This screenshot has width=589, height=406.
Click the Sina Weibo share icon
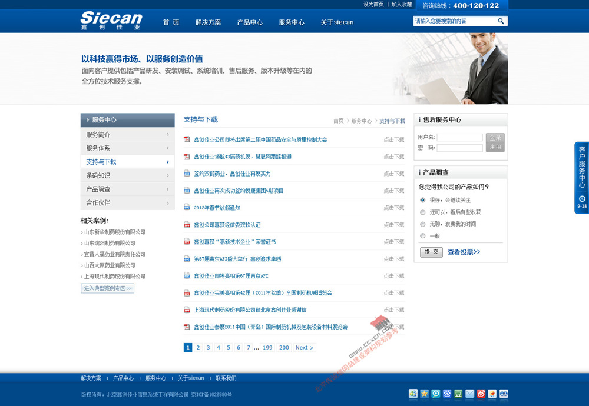click(481, 394)
